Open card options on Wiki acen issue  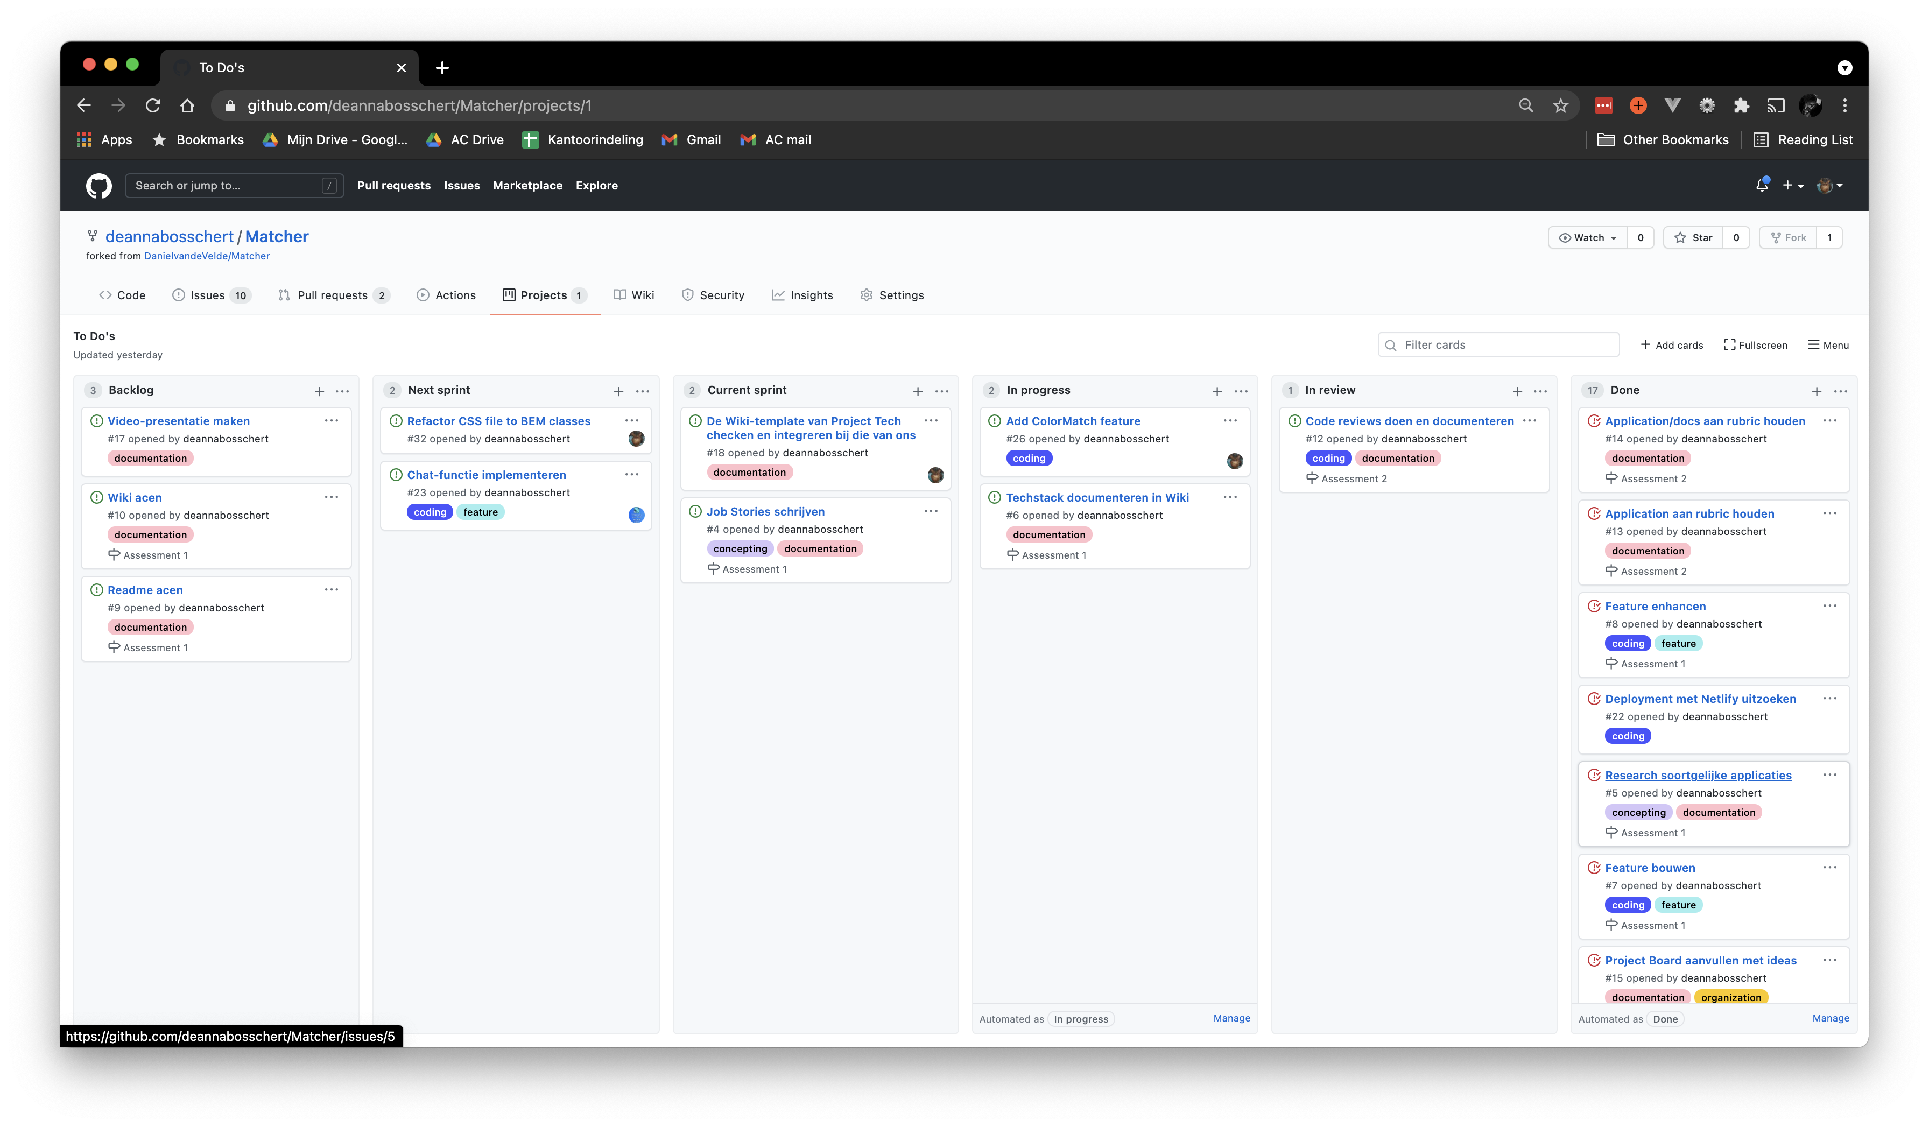[x=332, y=496]
